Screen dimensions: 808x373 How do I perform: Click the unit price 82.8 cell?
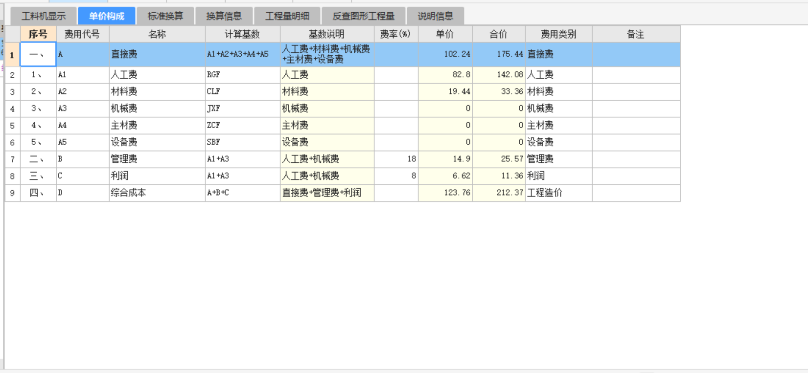(445, 75)
